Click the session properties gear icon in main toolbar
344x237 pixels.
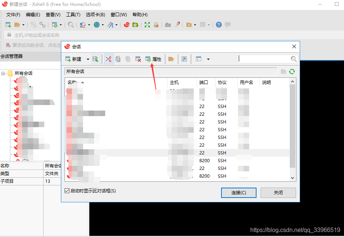[55, 25]
